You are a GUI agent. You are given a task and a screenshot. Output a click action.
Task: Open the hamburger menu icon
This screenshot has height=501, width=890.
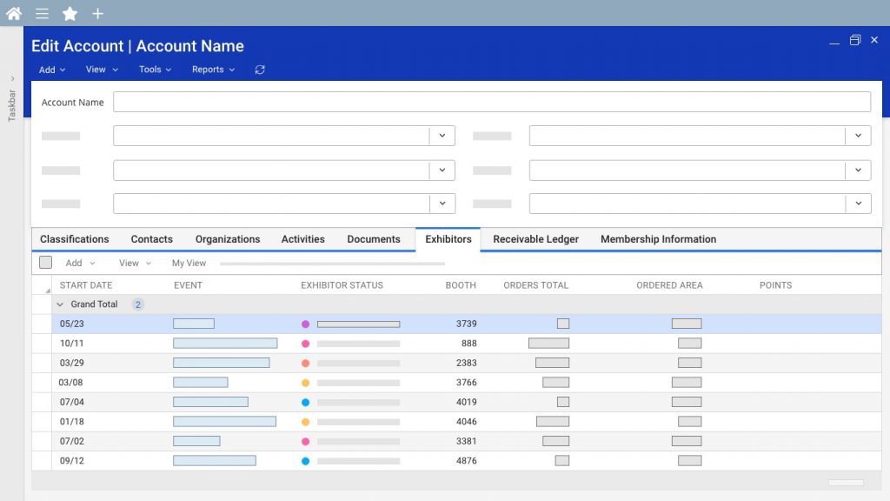point(42,13)
